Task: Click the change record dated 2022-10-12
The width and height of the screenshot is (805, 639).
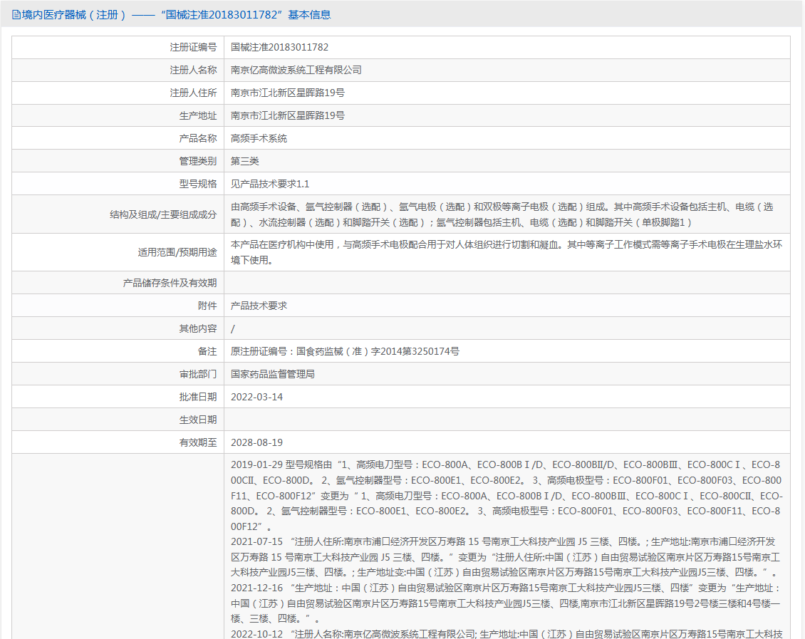Action: 507,634
